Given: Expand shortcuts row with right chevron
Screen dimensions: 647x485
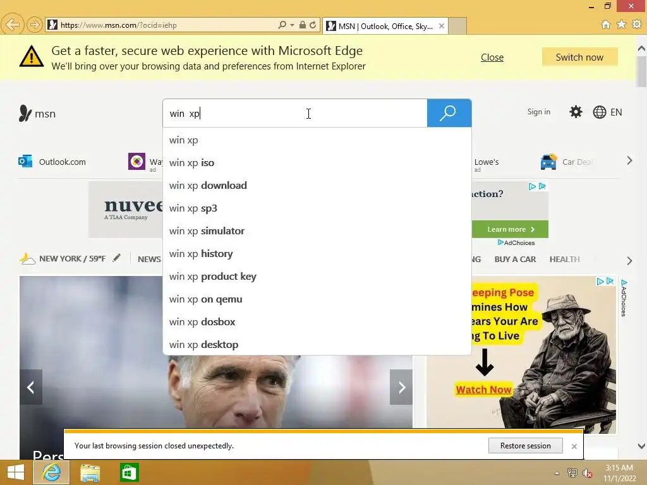Looking at the screenshot, I should pos(629,160).
